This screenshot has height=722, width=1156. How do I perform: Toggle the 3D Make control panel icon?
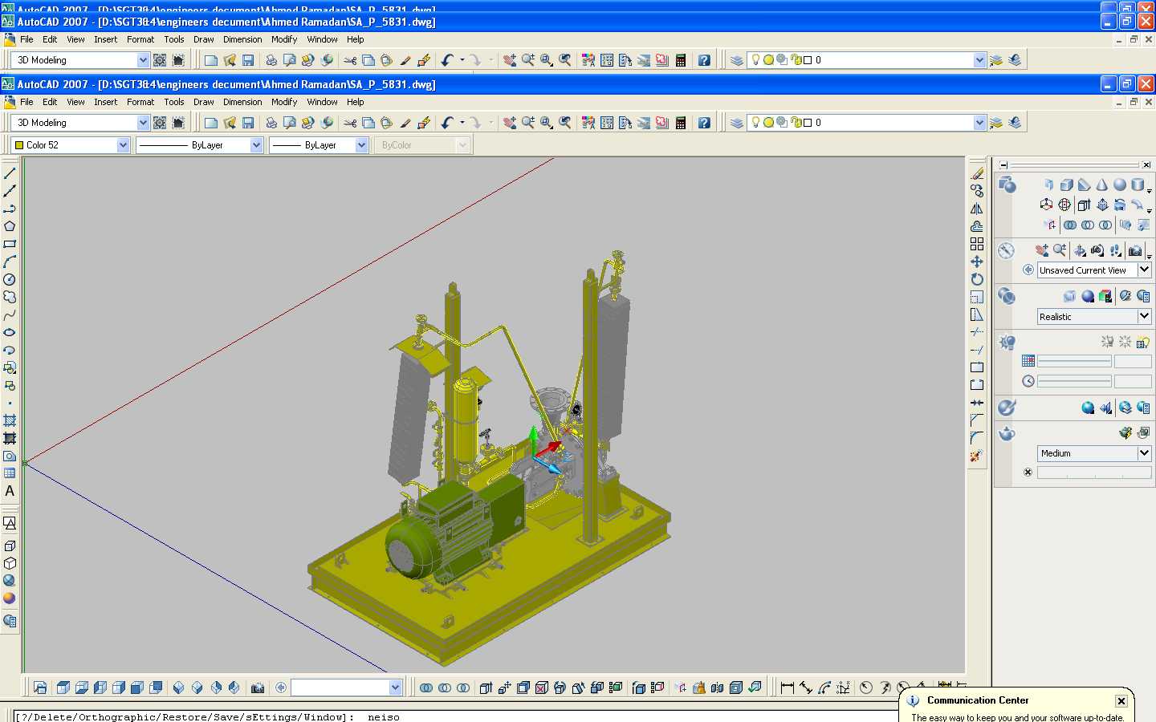tap(1007, 186)
